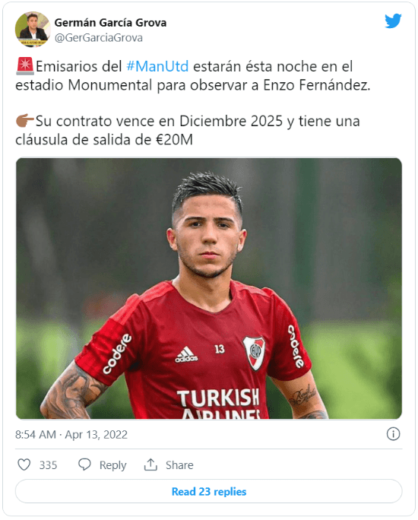
Task: Click the pointing hand emoji
Action: pyautogui.click(x=25, y=121)
